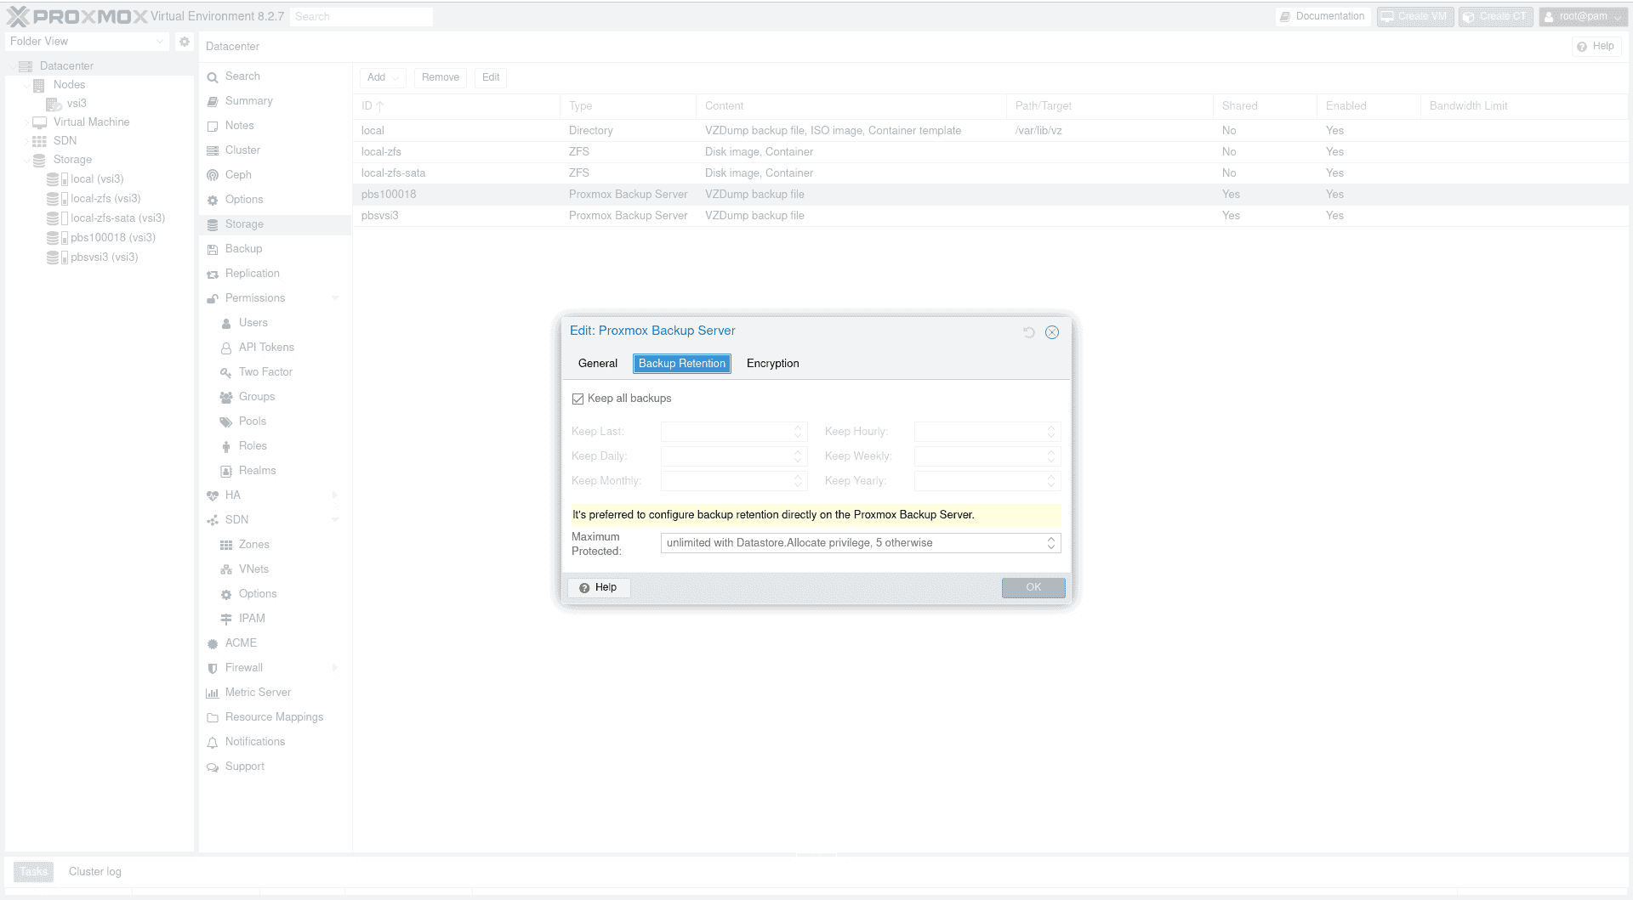Image resolution: width=1633 pixels, height=900 pixels.
Task: Click the Replication icon in menu
Action: (x=213, y=274)
